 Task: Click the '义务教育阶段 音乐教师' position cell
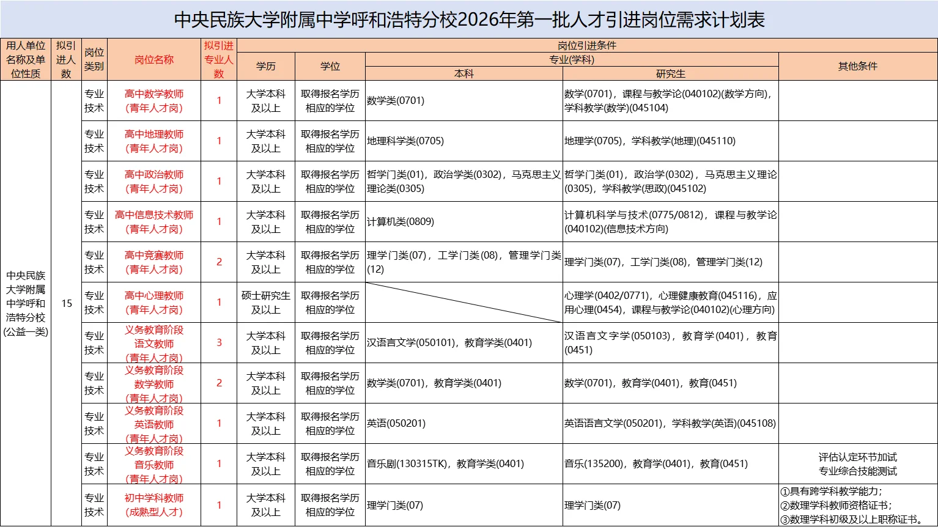[154, 464]
